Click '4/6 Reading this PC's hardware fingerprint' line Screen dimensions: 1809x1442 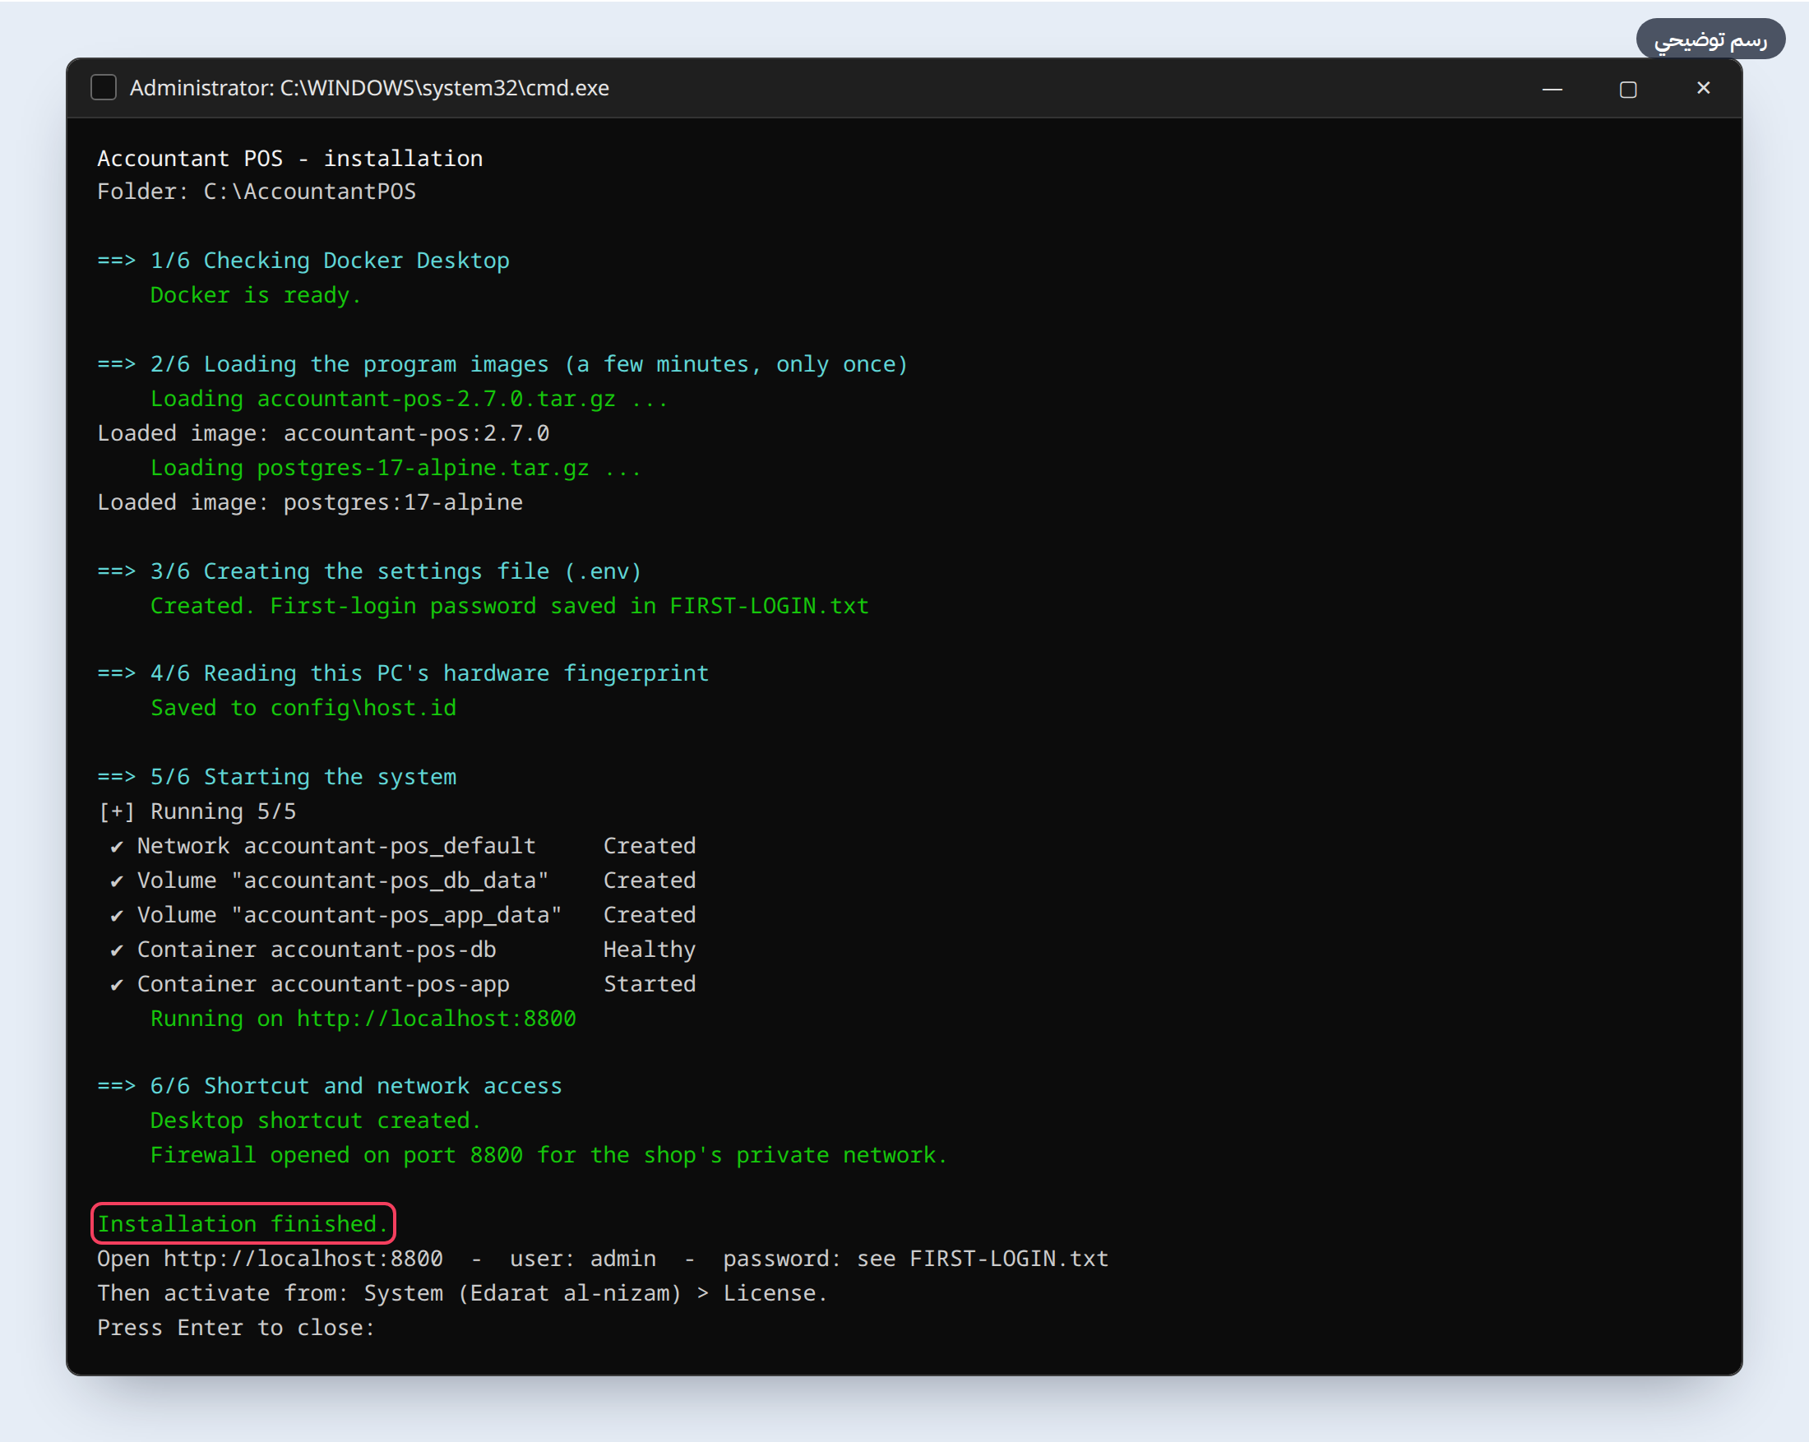tap(403, 672)
